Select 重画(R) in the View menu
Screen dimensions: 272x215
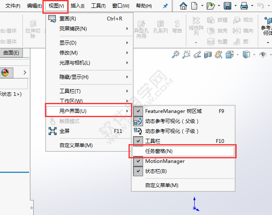89,19
